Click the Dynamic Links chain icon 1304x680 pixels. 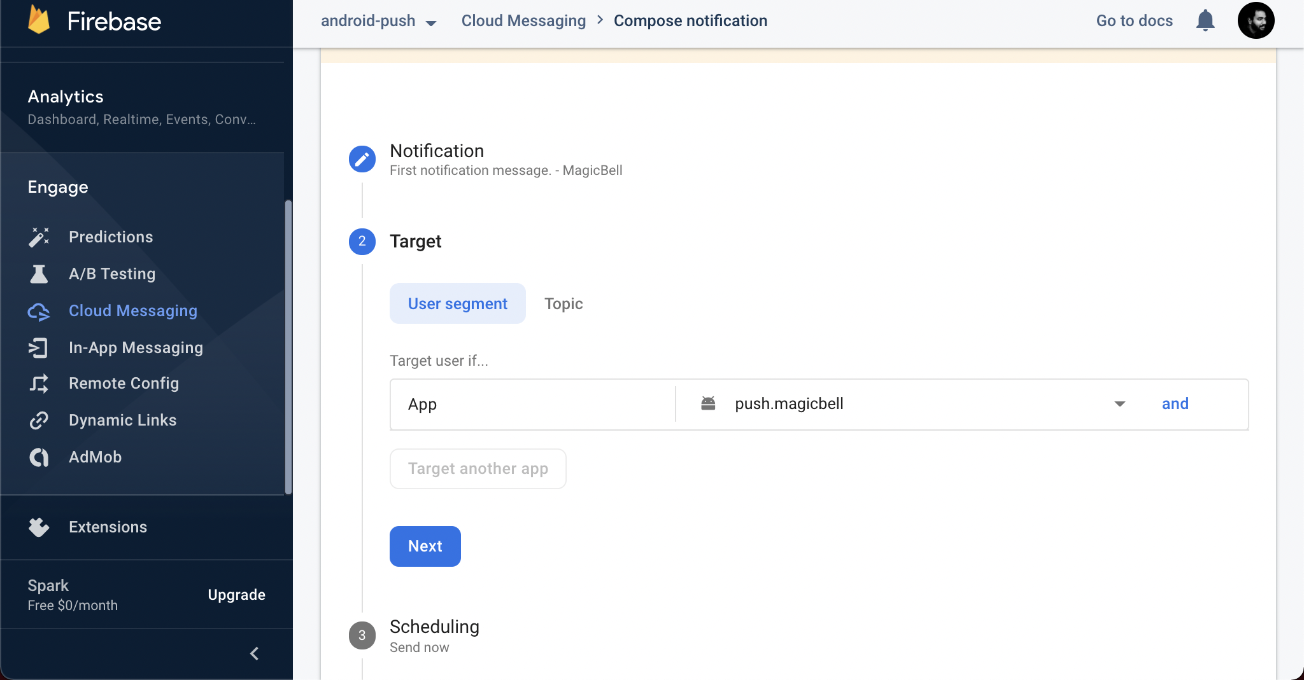coord(38,420)
